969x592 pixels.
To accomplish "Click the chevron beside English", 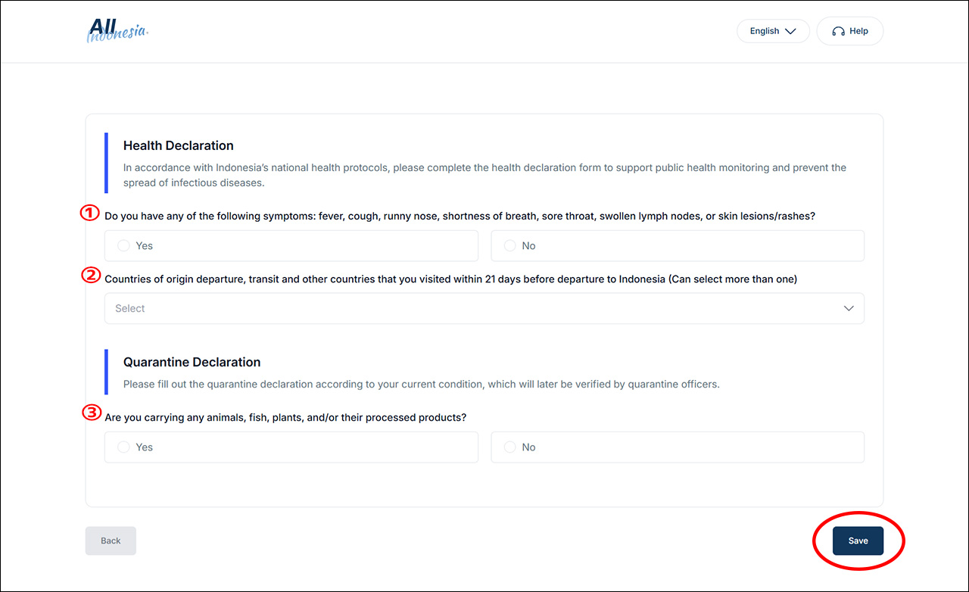I will point(790,31).
